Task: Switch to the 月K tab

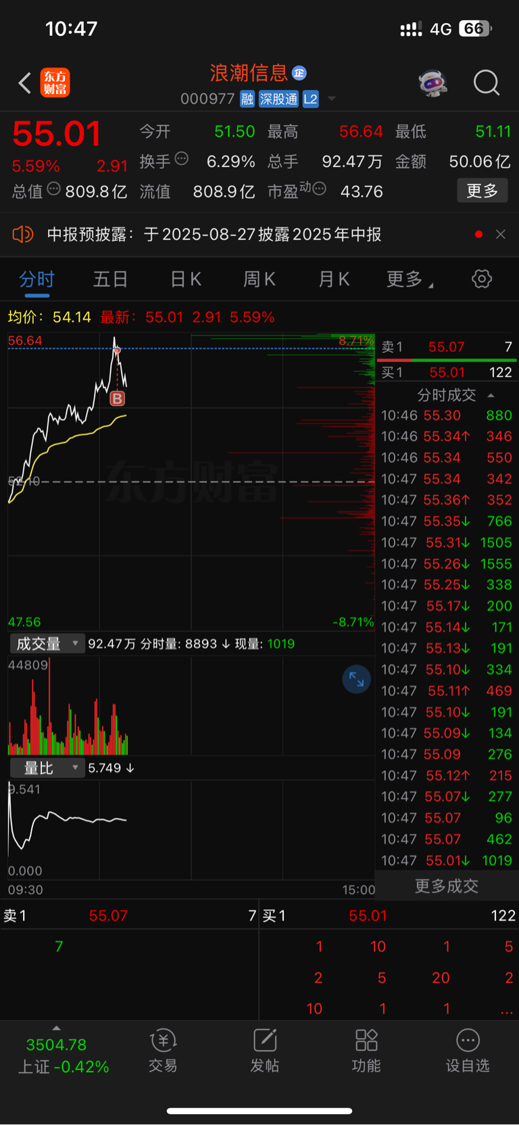Action: pyautogui.click(x=334, y=279)
